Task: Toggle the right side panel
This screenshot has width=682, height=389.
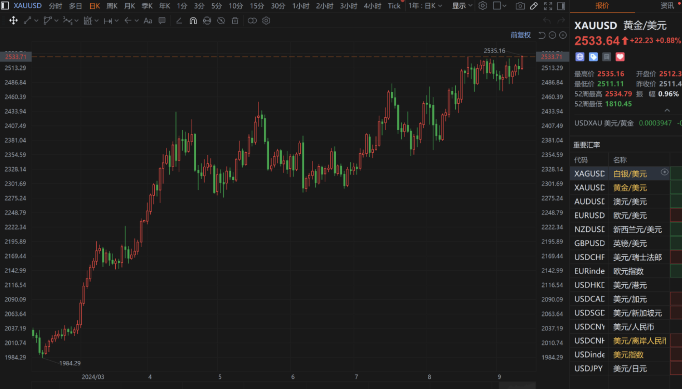Action: 561,6
